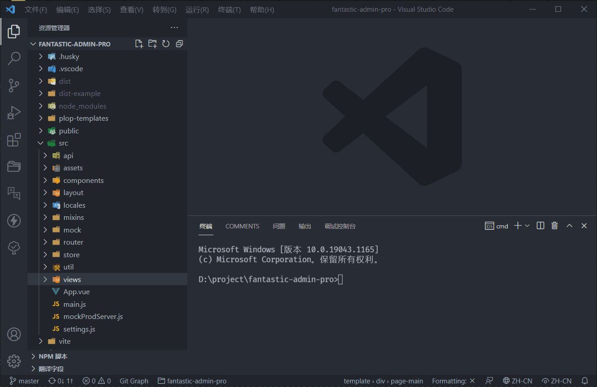Open the Extensions view
Viewport: 597px width, 387px height.
14,140
